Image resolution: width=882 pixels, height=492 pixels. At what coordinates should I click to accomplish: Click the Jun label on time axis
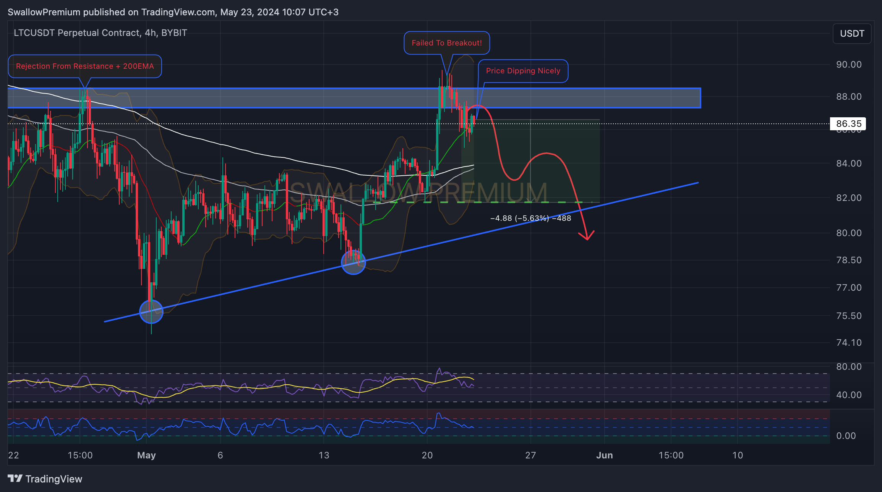pos(605,455)
